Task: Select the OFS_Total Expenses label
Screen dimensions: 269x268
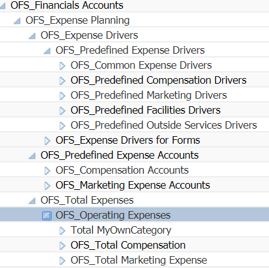Action: 87,201
